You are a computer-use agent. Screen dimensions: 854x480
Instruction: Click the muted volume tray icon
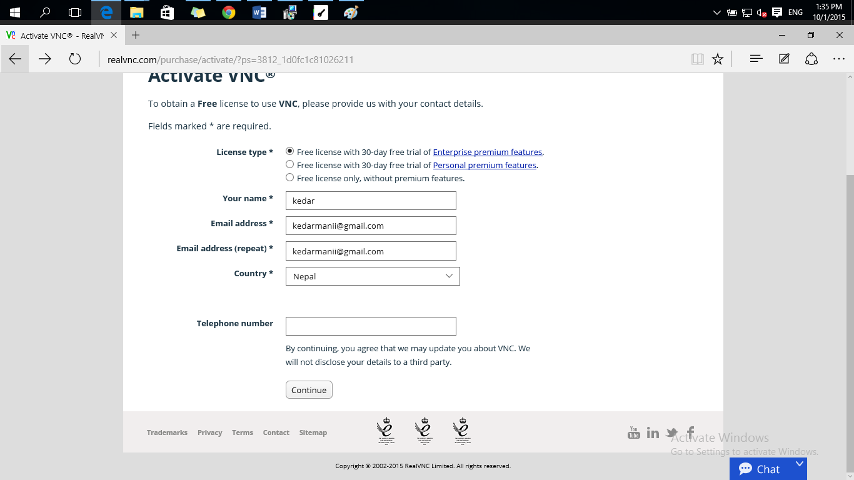point(762,12)
